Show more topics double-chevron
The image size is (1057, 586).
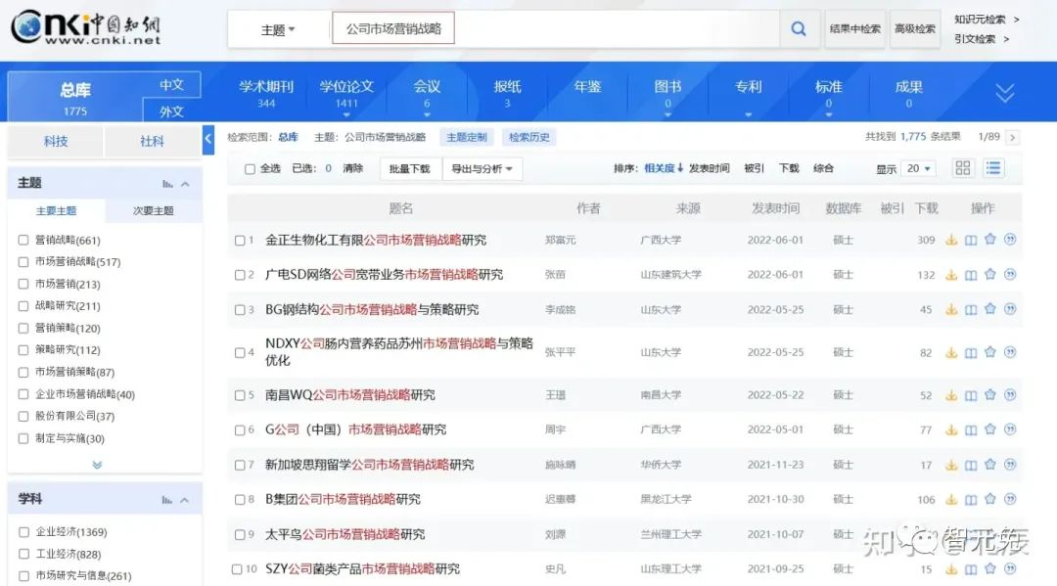coord(97,465)
